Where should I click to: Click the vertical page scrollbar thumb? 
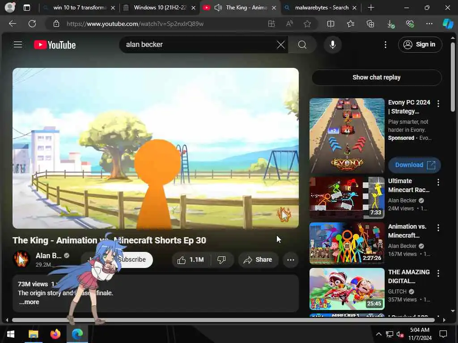(x=453, y=77)
